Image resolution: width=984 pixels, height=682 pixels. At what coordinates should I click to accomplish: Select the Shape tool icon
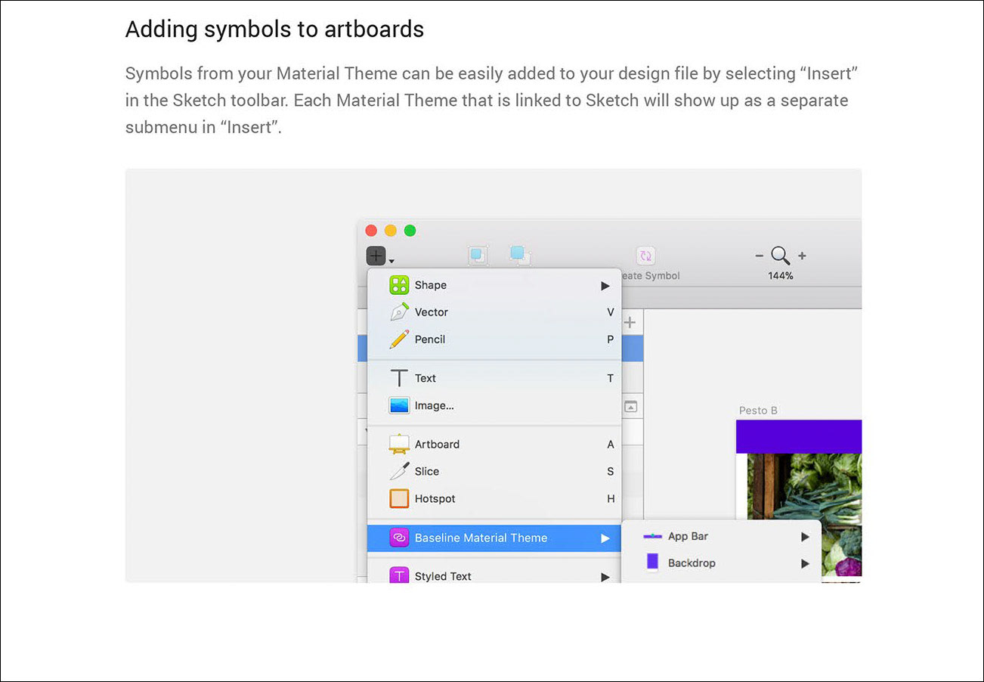[x=399, y=285]
